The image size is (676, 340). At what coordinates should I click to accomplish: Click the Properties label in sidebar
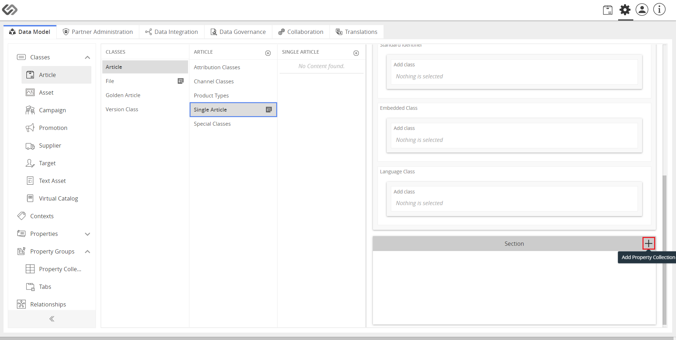click(44, 234)
